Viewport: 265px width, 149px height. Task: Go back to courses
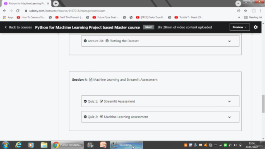click(x=18, y=27)
